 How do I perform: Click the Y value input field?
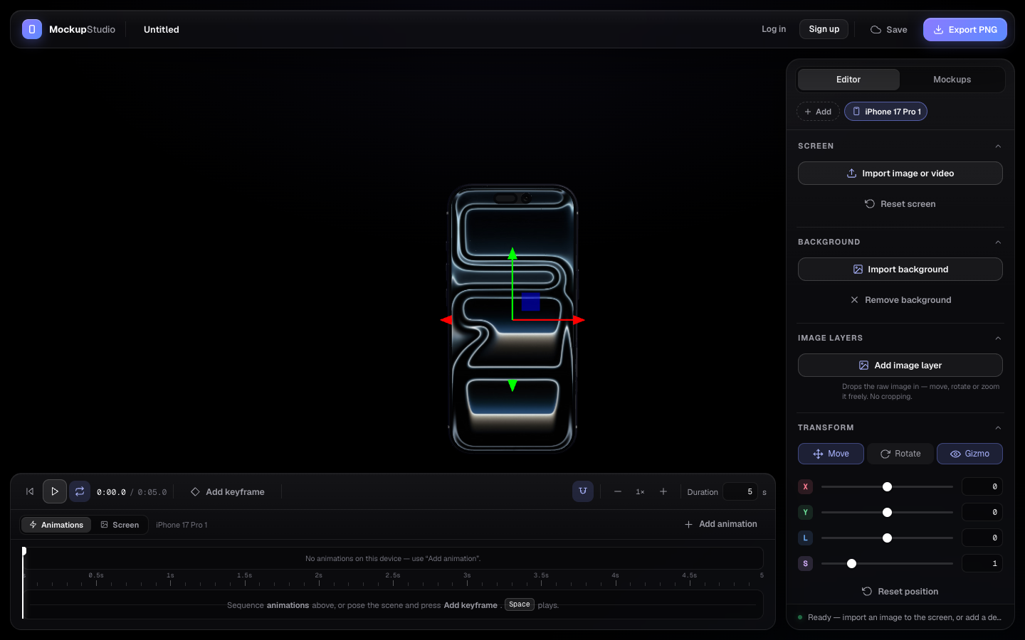coord(982,512)
